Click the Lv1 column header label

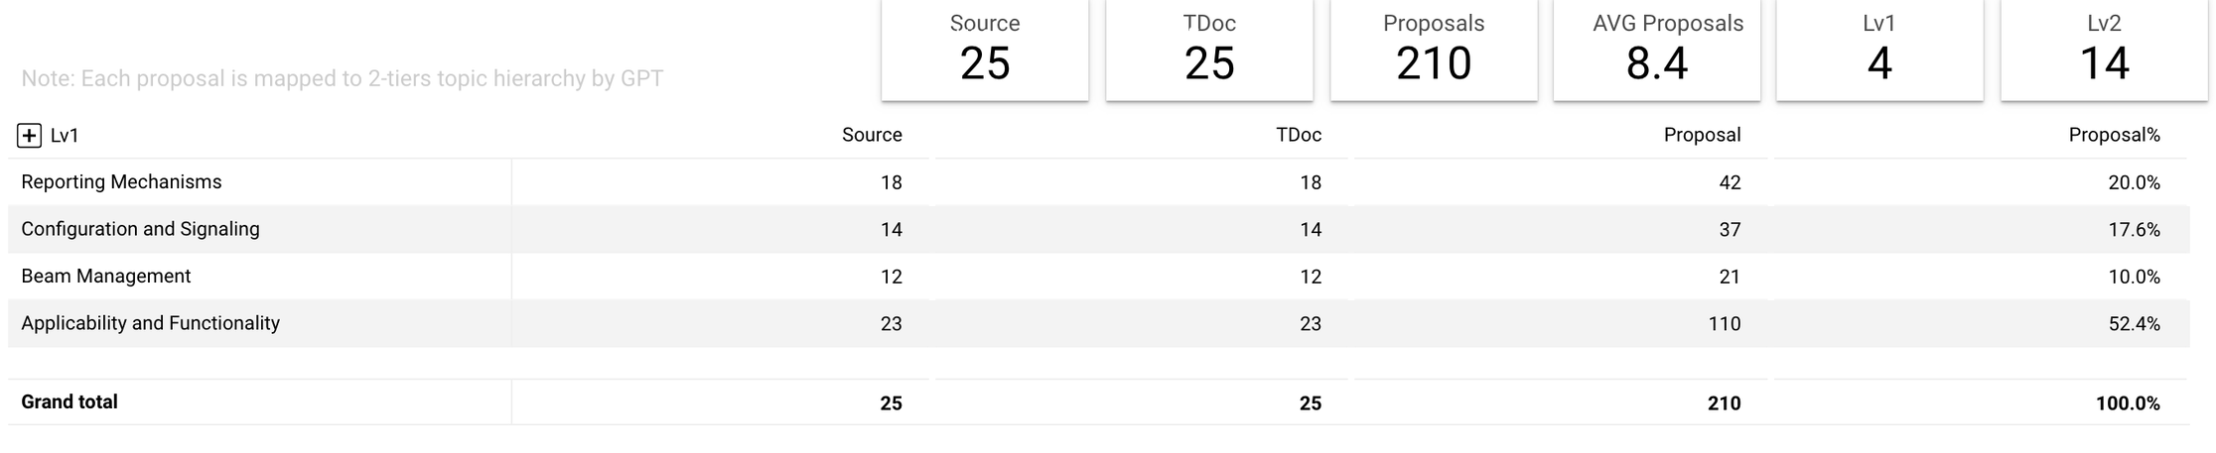coord(65,136)
